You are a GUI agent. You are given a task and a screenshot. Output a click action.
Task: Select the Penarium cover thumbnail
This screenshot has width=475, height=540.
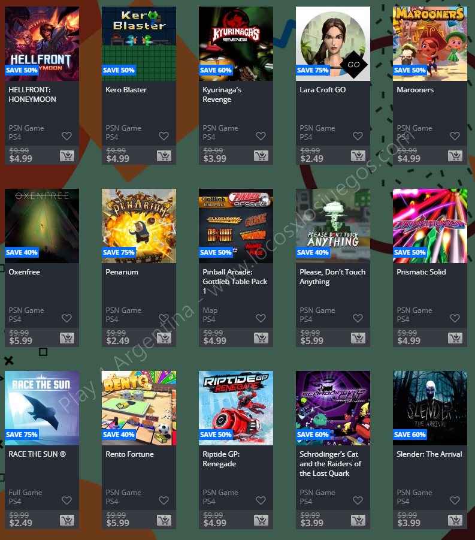[x=139, y=226]
